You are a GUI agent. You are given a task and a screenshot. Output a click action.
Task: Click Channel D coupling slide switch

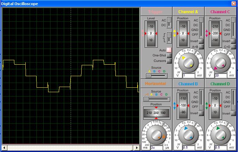pyautogui.click(x=233, y=100)
